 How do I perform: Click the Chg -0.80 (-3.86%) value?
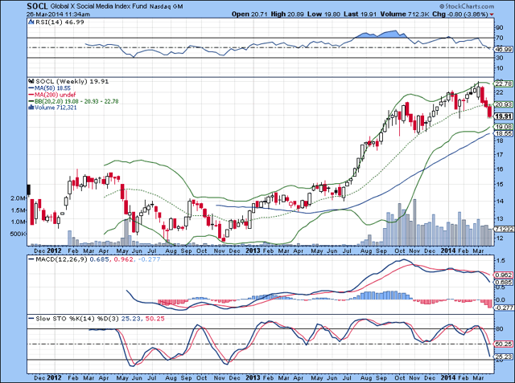click(460, 14)
